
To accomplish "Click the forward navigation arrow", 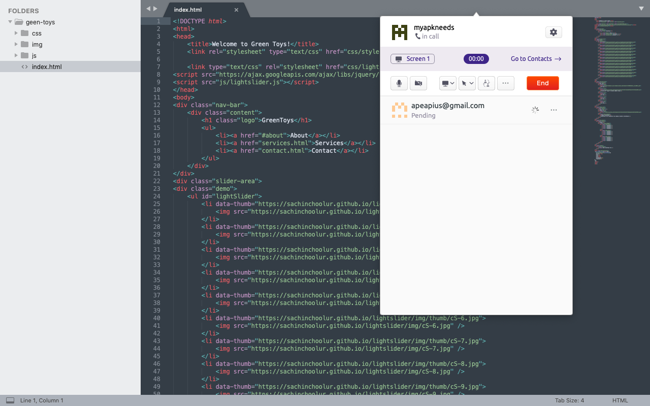I will [155, 8].
